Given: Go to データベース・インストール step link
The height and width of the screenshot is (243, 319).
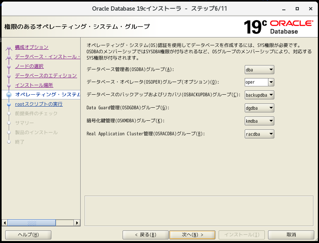Looking at the screenshot, I should (x=47, y=57).
